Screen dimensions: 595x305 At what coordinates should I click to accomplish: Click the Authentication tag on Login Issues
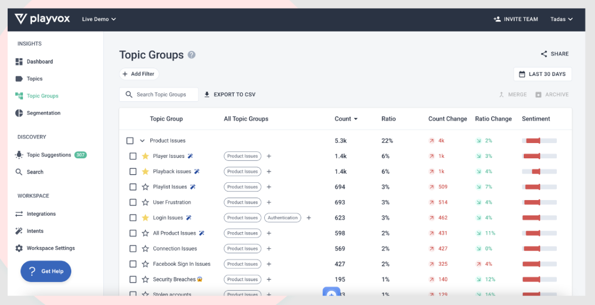pyautogui.click(x=282, y=217)
